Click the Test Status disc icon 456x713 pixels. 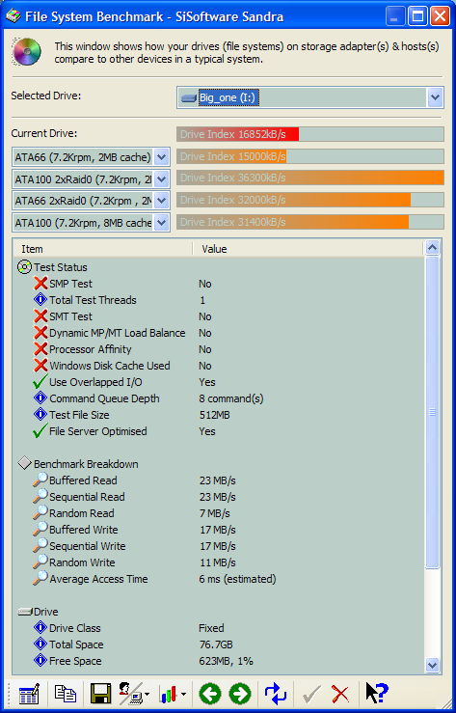point(24,267)
